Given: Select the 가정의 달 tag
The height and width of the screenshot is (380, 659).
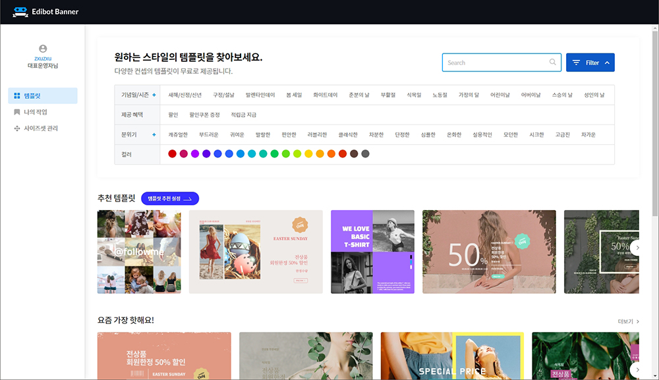Looking at the screenshot, I should 469,95.
